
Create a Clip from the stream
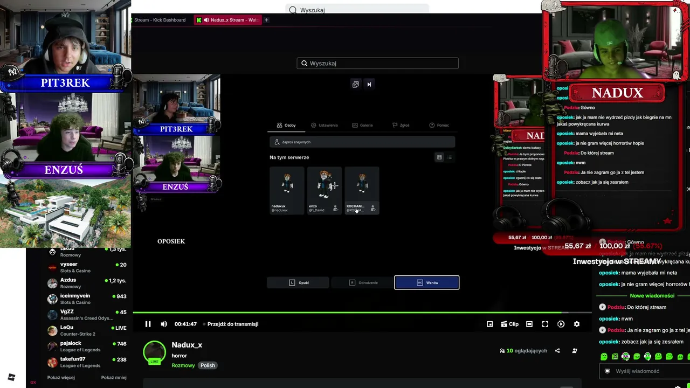(509, 324)
